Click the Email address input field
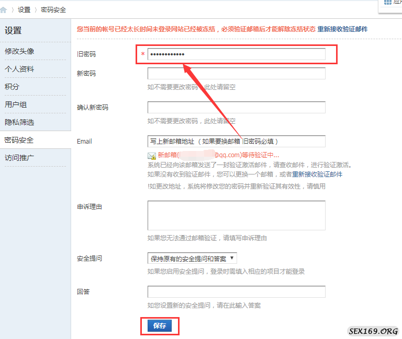Viewport: 402px width, 339px height. click(x=236, y=142)
